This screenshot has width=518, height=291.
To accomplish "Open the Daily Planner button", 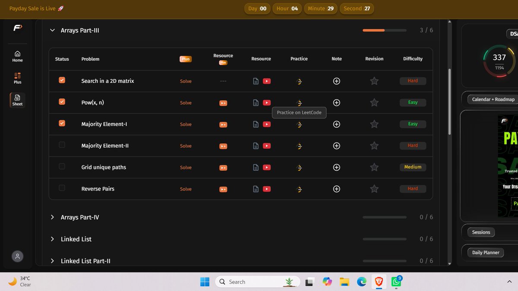I will click(x=486, y=253).
